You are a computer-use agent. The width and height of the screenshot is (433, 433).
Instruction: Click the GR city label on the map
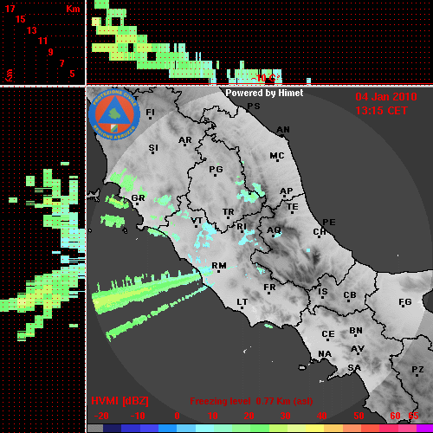coord(138,198)
